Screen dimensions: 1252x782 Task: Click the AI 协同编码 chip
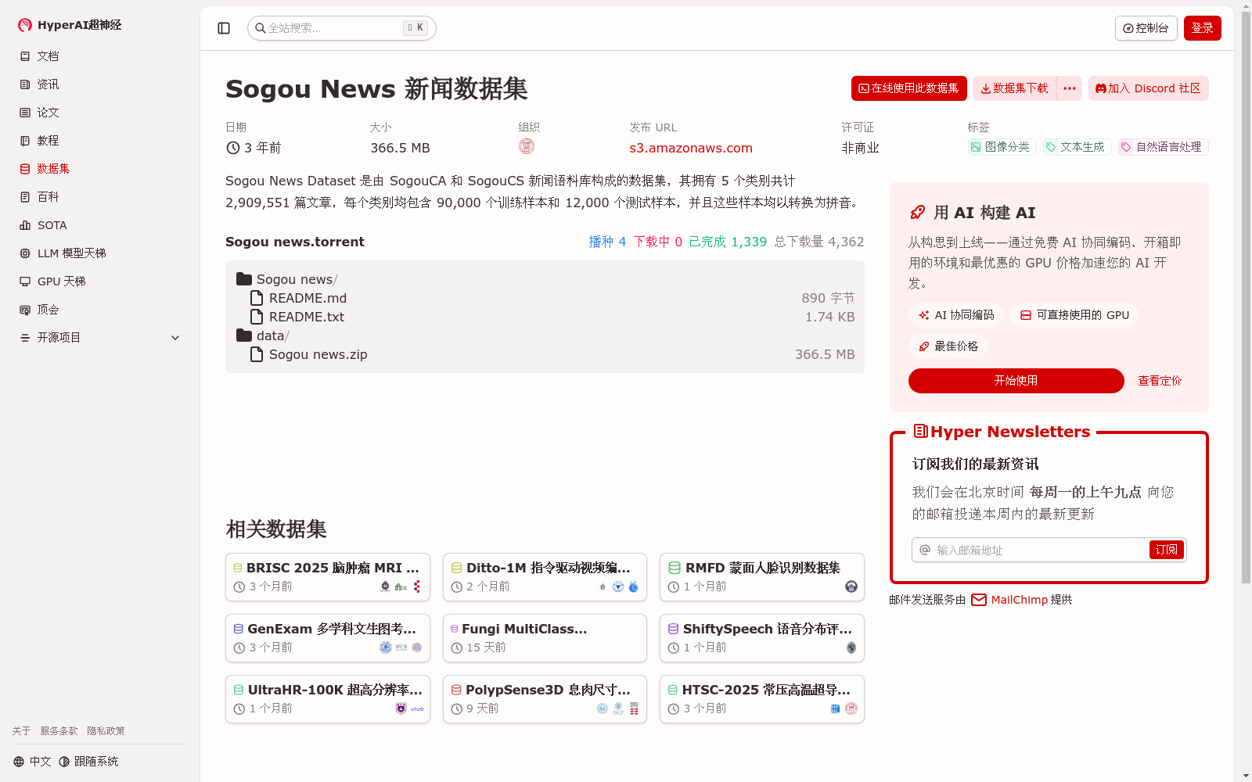(x=956, y=315)
